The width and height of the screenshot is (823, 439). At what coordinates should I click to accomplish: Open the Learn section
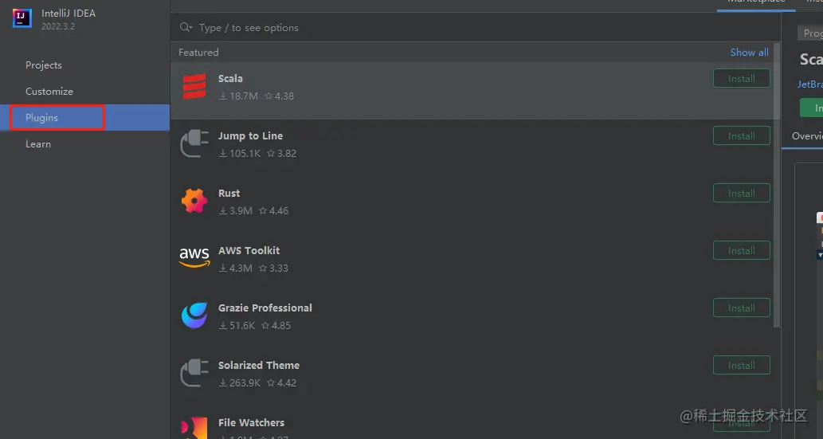pyautogui.click(x=38, y=144)
